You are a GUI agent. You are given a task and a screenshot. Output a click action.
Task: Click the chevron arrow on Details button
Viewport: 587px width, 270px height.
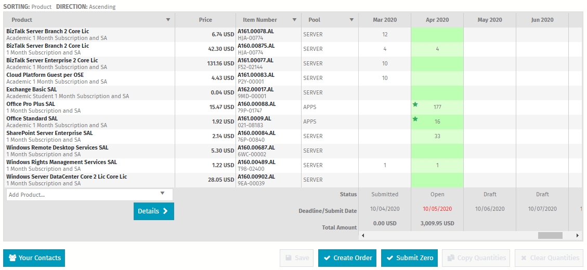(x=165, y=211)
